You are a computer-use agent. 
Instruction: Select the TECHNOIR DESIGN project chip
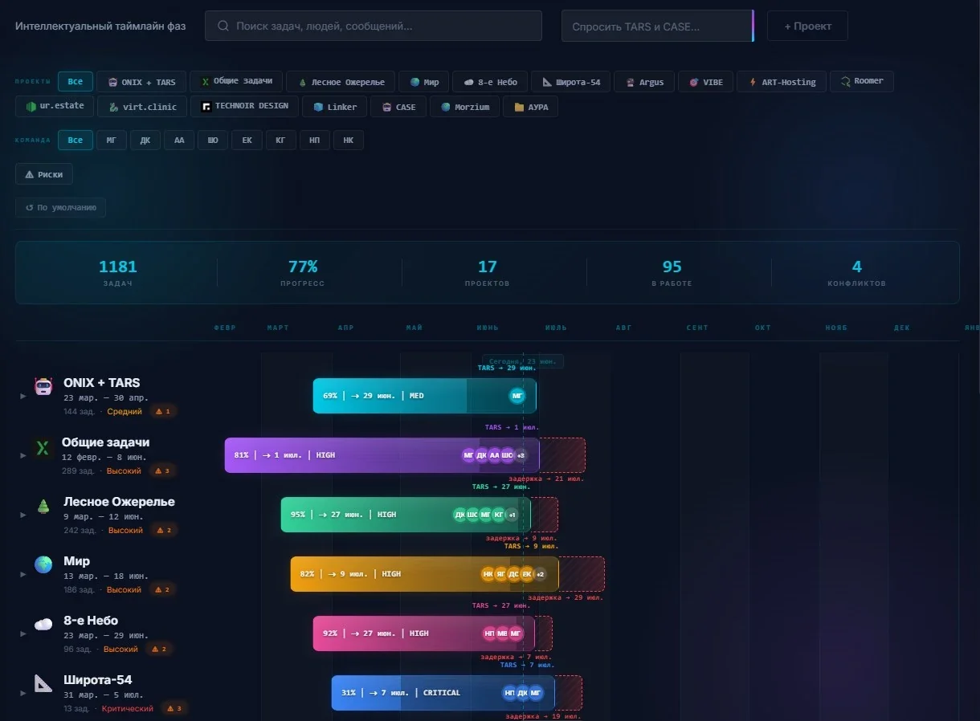tap(245, 107)
